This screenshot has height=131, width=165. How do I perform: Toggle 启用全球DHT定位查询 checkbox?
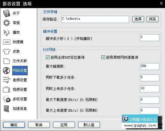(x=48, y=57)
